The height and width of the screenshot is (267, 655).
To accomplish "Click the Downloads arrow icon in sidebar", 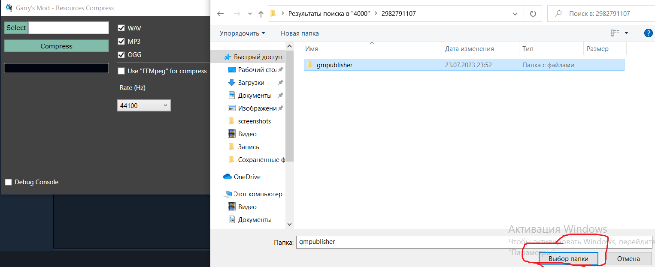I will point(232,83).
